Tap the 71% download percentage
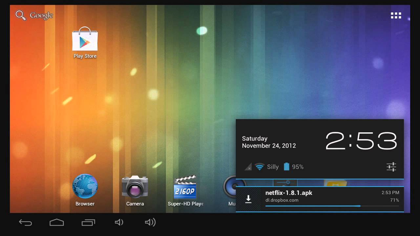The image size is (420, 236). click(x=394, y=200)
